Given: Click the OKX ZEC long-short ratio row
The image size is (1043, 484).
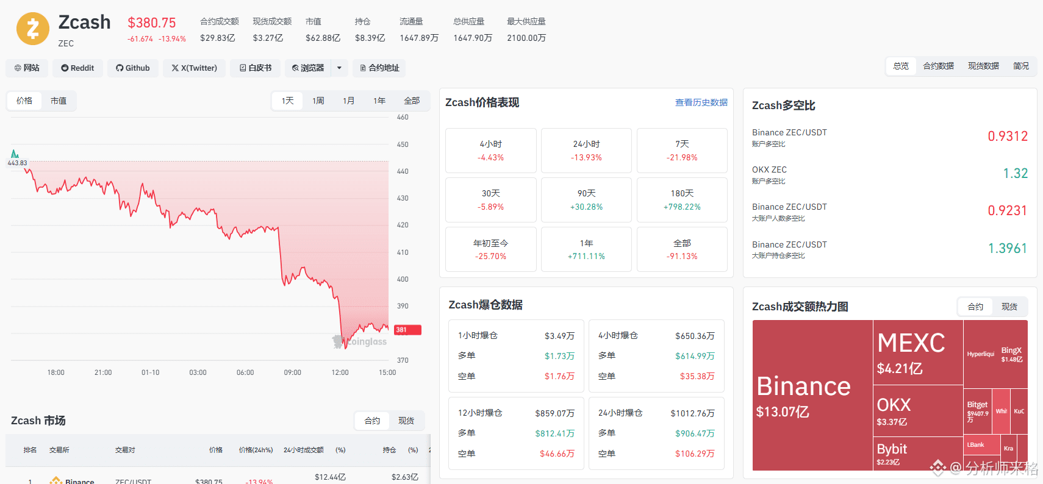Looking at the screenshot, I should point(890,174).
